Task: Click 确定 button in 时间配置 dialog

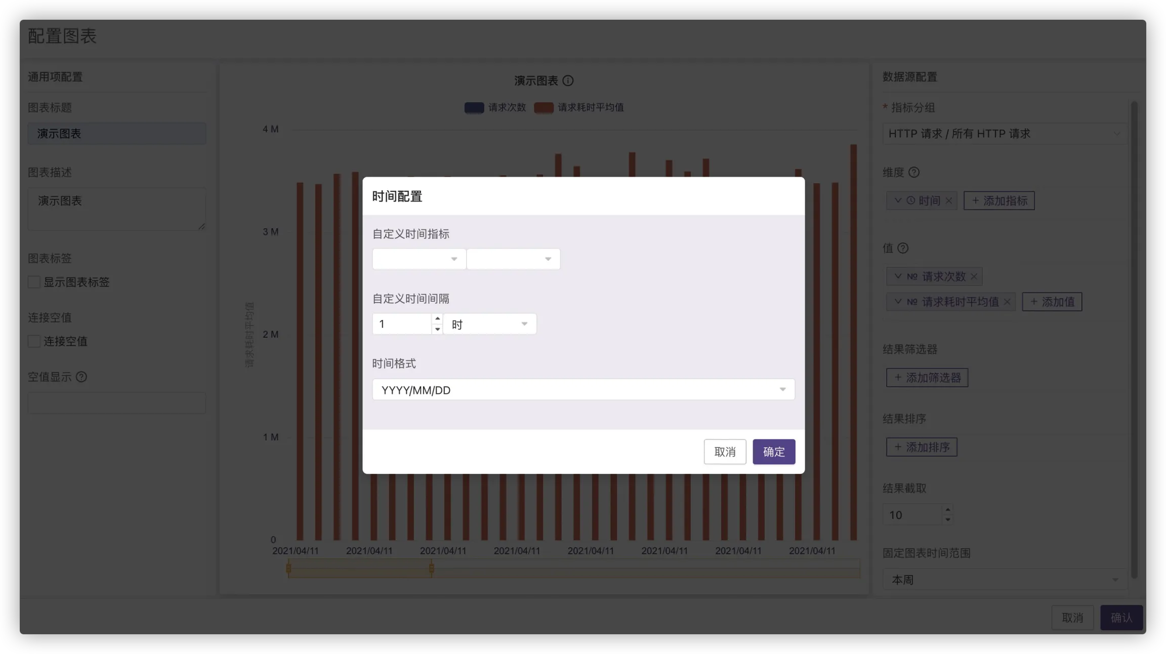Action: 773,452
